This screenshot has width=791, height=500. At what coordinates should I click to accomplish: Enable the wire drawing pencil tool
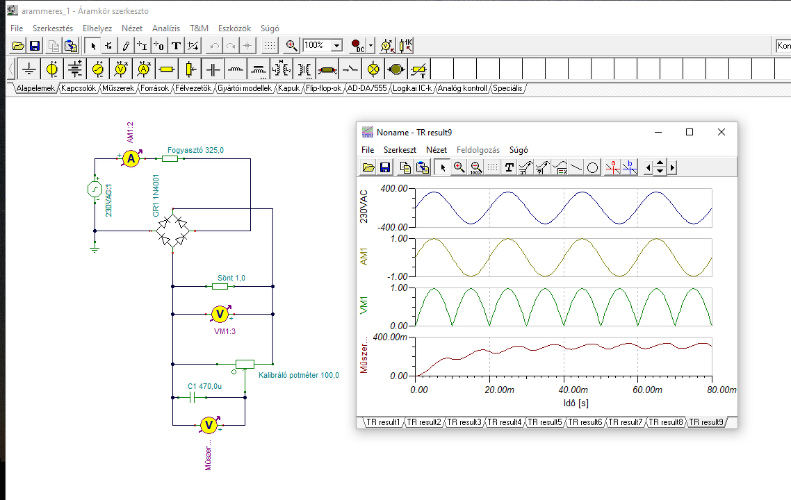coord(126,46)
